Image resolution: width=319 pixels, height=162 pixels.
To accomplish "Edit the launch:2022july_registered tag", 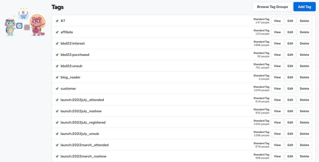I will coord(290,122).
